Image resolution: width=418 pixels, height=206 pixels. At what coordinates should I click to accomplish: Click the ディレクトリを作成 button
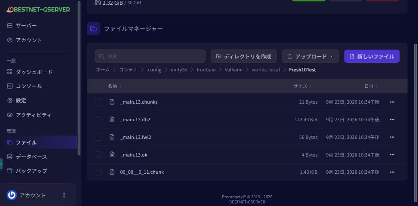tap(244, 56)
